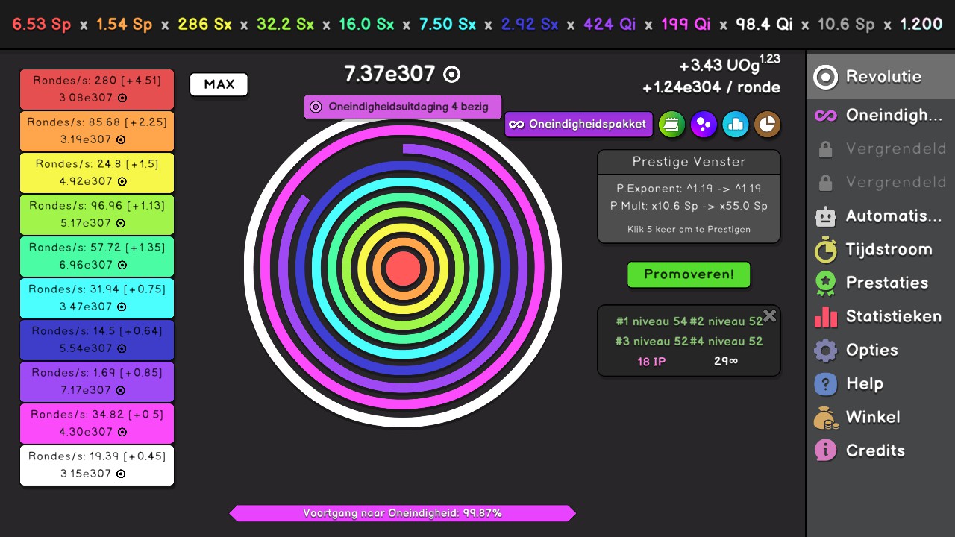Click the Prestige Venster panel to prestige
The height and width of the screenshot is (537, 955).
point(689,196)
